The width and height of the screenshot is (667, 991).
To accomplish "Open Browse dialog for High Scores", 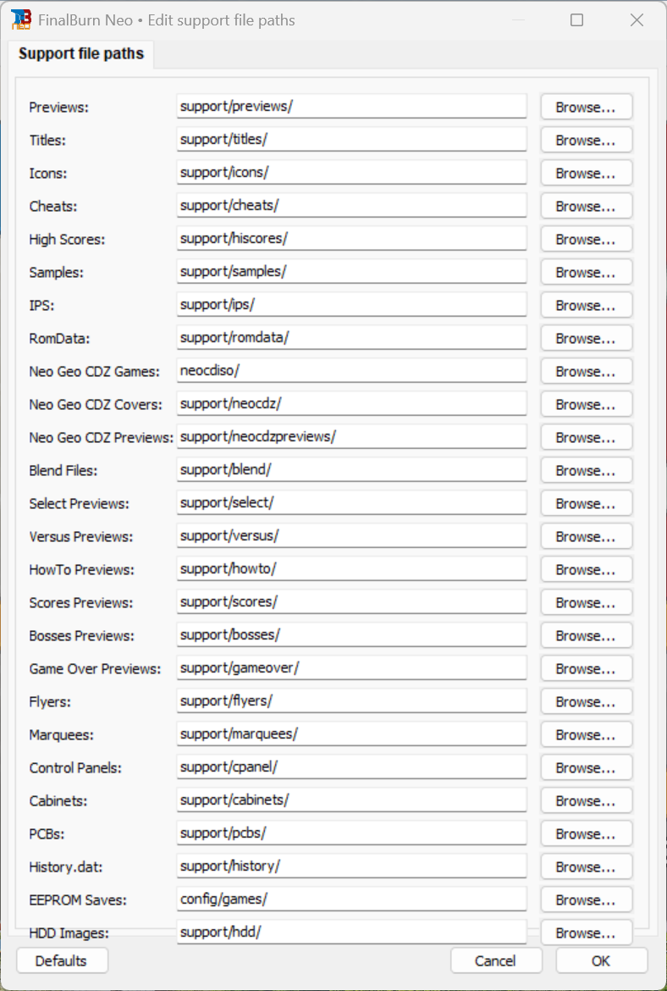I will pyautogui.click(x=586, y=240).
